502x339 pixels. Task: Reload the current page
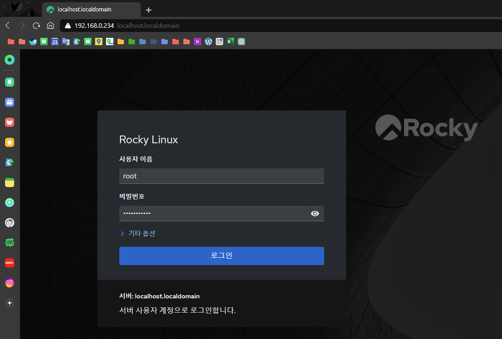pyautogui.click(x=37, y=26)
